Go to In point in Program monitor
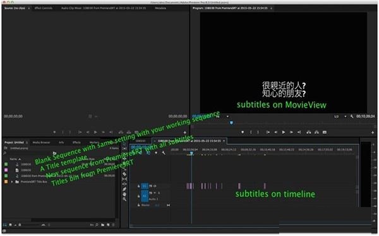 tap(268, 132)
